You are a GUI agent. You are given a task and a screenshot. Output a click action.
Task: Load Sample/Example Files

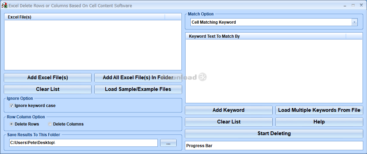(138, 90)
